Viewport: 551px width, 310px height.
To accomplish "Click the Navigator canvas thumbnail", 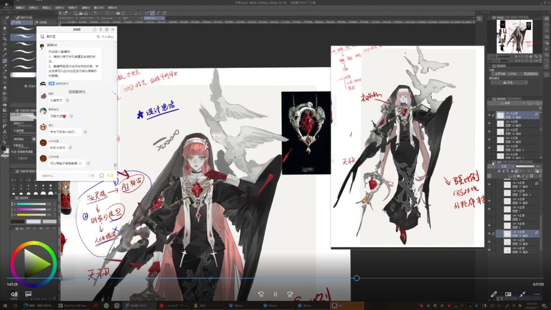I will coord(514,36).
